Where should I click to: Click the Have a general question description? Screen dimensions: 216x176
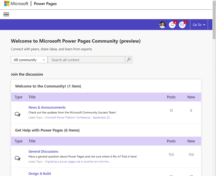(83, 157)
